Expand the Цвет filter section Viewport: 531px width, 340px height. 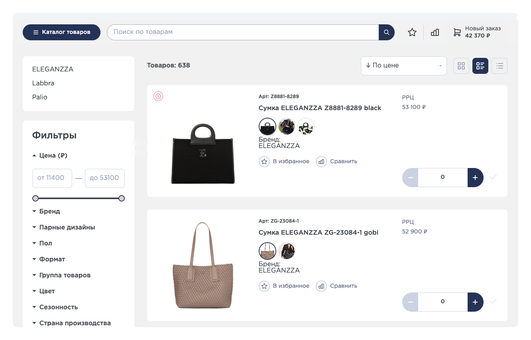47,291
